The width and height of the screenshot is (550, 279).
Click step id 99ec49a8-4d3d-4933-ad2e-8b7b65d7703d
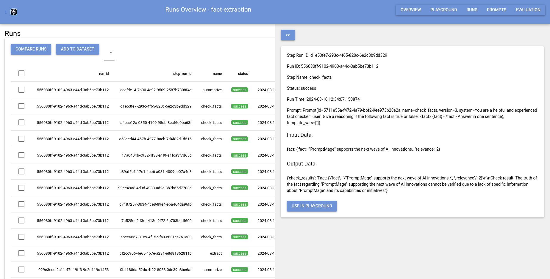[x=155, y=188]
